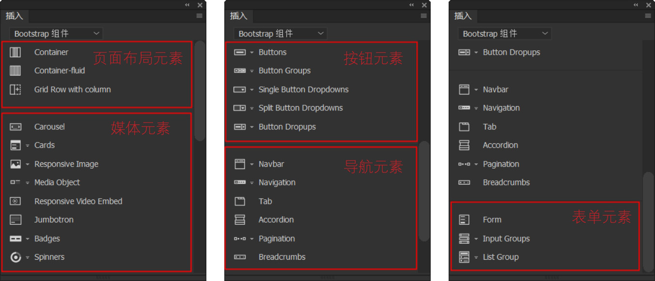Screen dimensions: 655x281
Task: Select the Badges icon
Action: pos(16,239)
